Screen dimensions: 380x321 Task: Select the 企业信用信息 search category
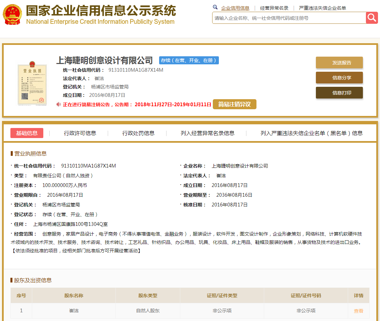pyautogui.click(x=235, y=8)
